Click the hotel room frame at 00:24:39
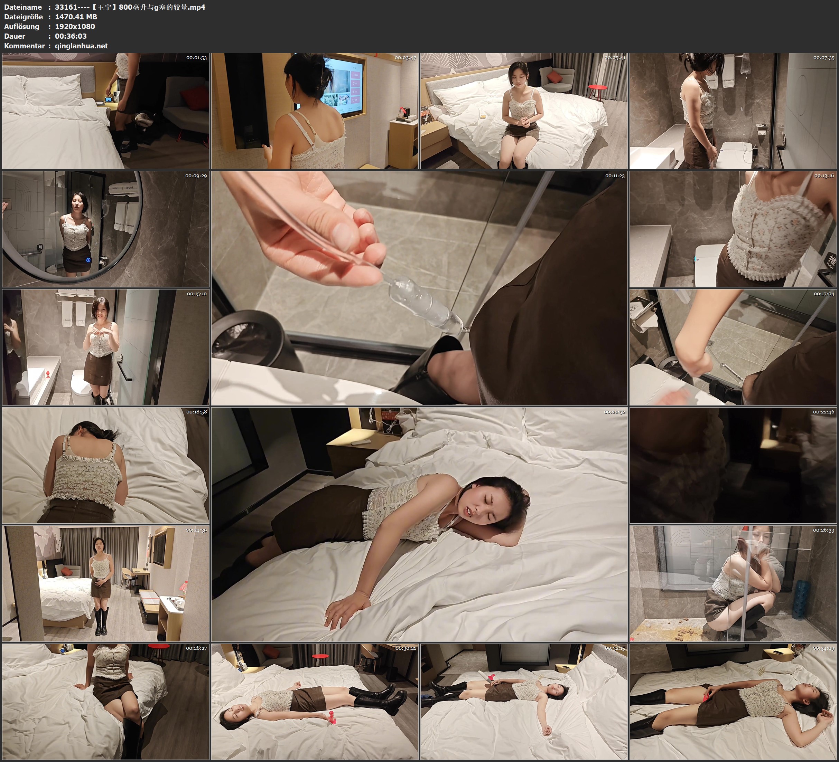839x762 pixels. [x=105, y=583]
